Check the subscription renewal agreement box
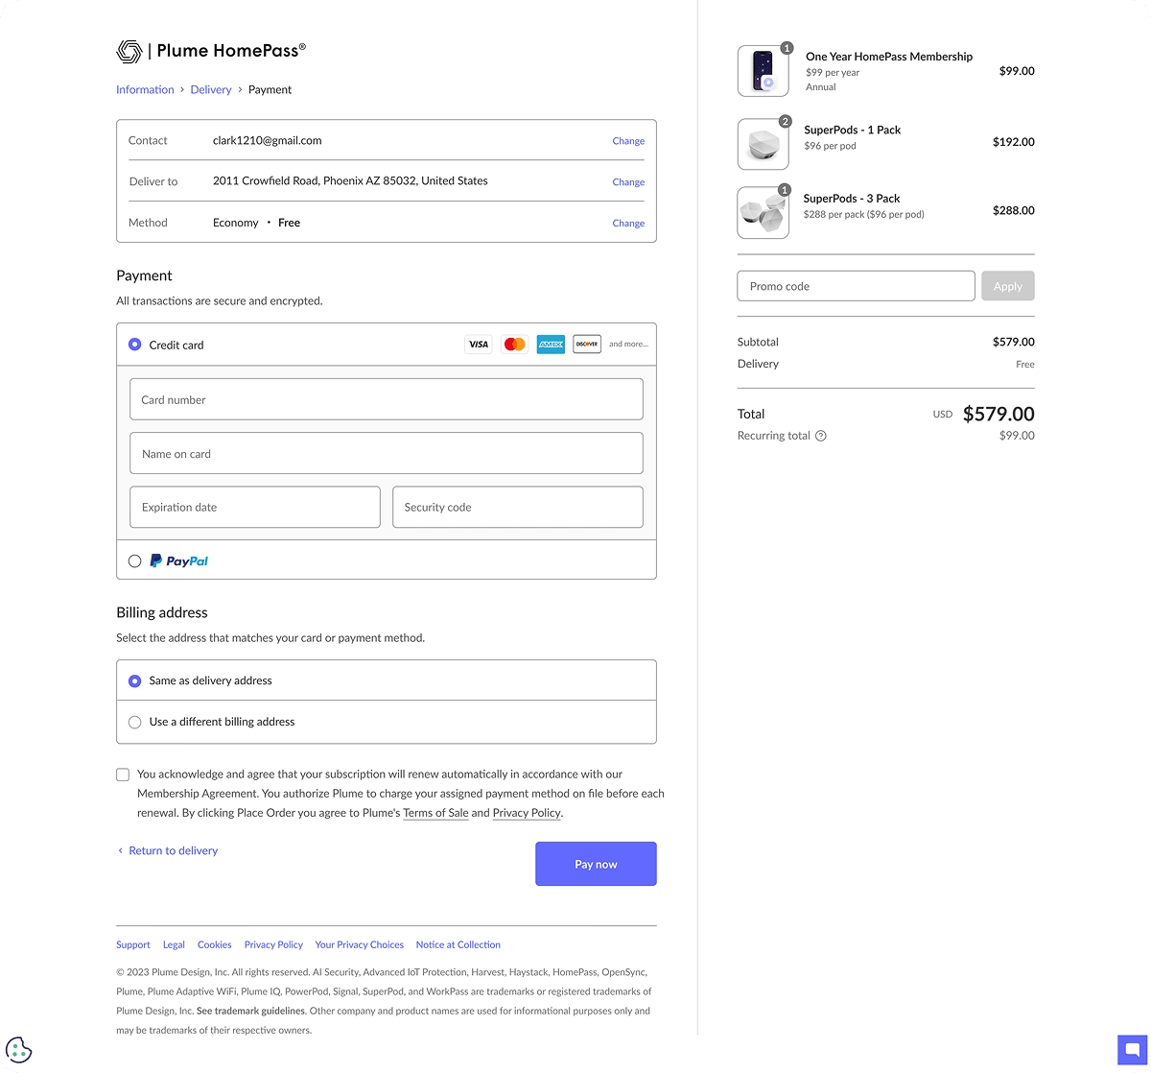The width and height of the screenshot is (1151, 1073). coord(123,775)
